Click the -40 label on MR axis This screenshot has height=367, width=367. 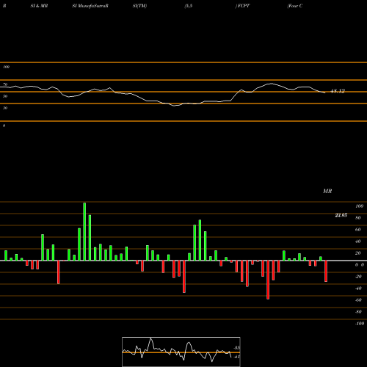pyautogui.click(x=358, y=288)
